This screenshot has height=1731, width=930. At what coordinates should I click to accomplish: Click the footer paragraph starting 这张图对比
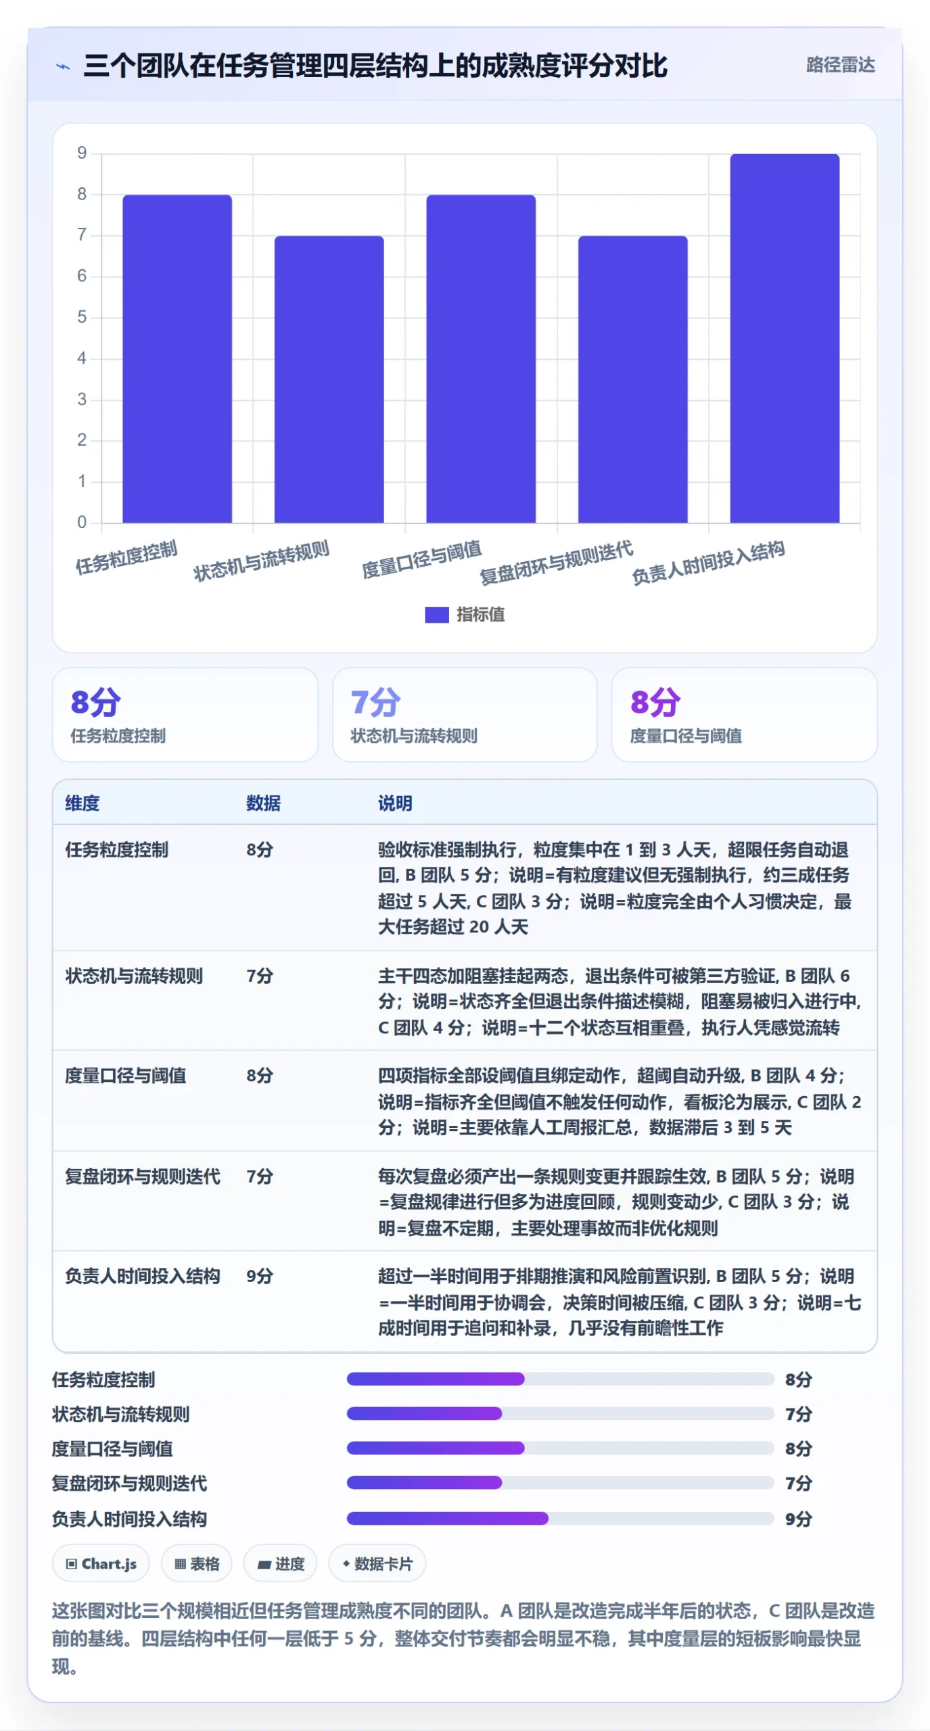pos(464,1638)
